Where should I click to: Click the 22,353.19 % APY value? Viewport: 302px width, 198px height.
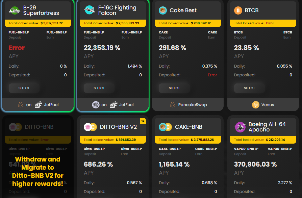pyautogui.click(x=102, y=48)
